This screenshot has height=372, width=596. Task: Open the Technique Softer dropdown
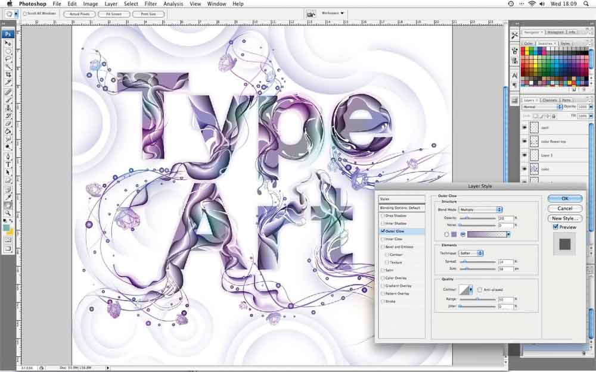tap(471, 253)
